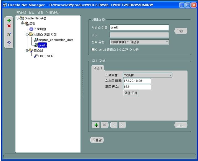
Task: Collapse the Oracle Net 구성 root node
Action: pyautogui.click(x=18, y=18)
